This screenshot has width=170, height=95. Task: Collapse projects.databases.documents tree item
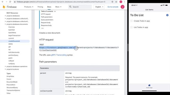coord(5,24)
